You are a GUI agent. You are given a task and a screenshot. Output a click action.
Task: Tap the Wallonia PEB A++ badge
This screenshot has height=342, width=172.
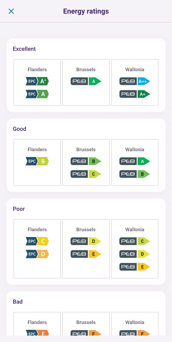pos(135,81)
